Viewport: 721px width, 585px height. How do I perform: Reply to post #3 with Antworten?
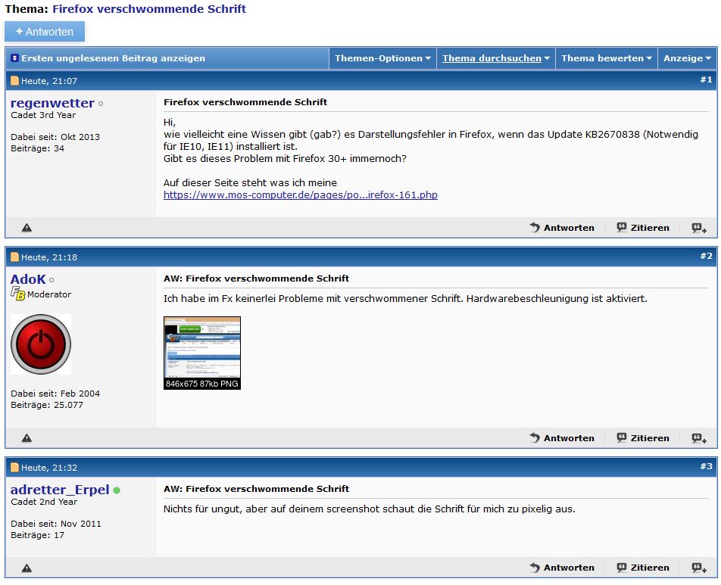[x=562, y=568]
